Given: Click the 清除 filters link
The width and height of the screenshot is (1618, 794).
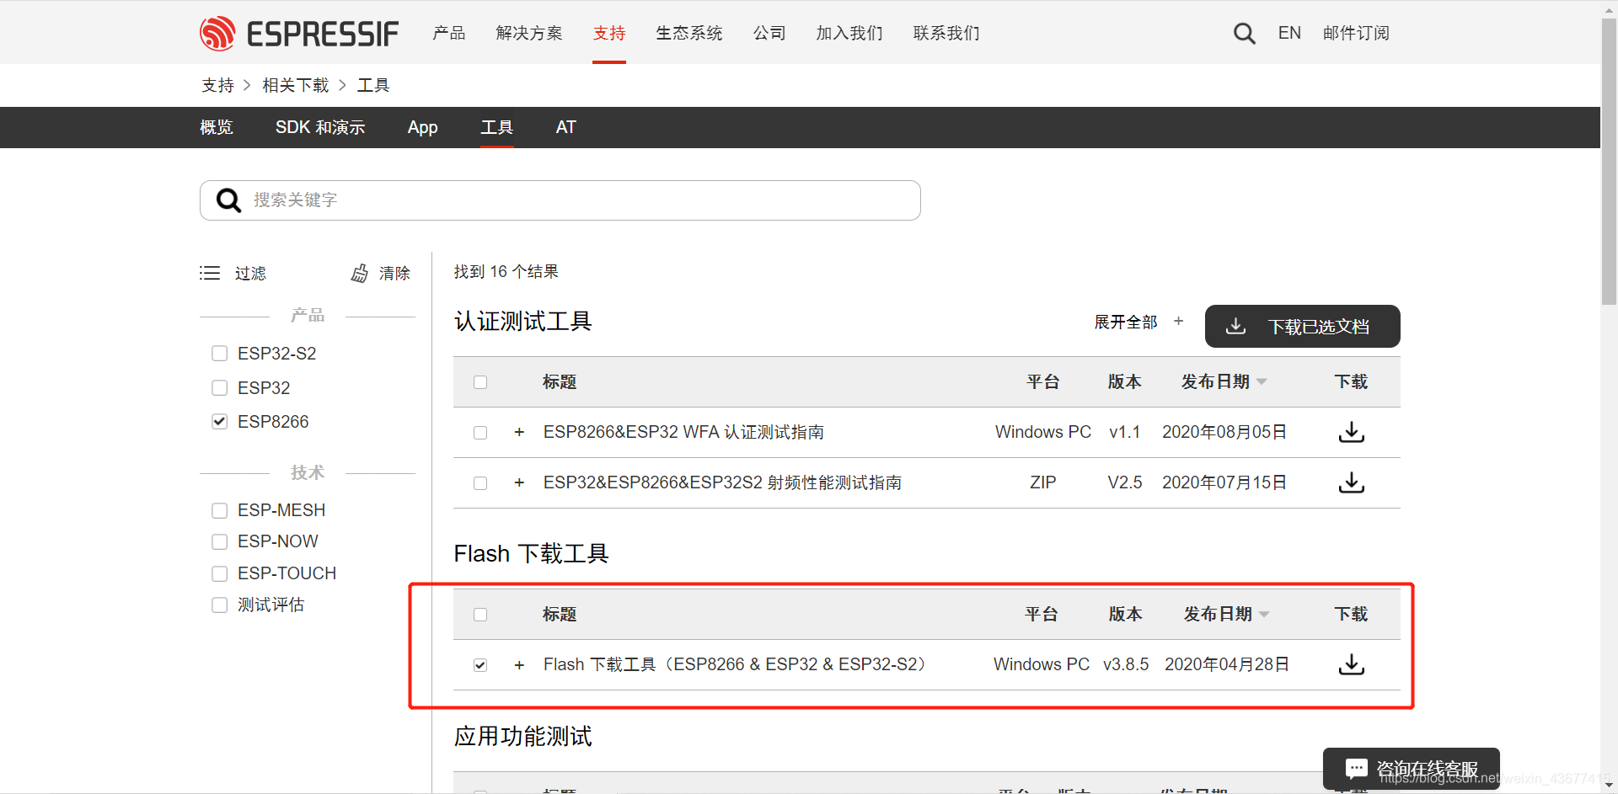Looking at the screenshot, I should pos(394,274).
